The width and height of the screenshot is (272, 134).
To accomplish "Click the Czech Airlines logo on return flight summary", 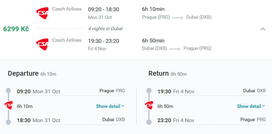I will (42, 44).
